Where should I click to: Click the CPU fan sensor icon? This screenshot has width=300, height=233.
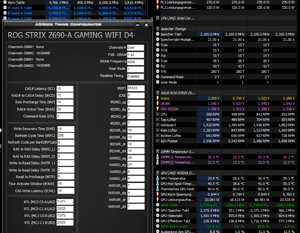[x=158, y=114]
